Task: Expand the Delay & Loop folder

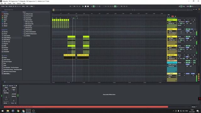Action: coord(23,14)
